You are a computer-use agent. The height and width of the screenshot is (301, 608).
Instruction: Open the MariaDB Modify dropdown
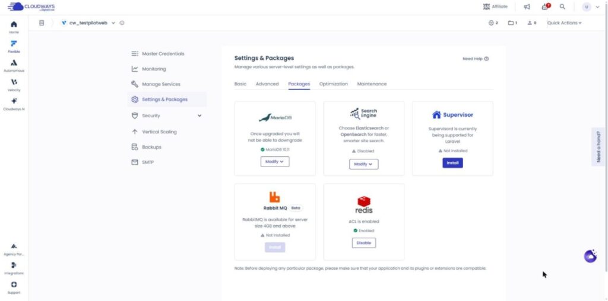[x=275, y=162]
